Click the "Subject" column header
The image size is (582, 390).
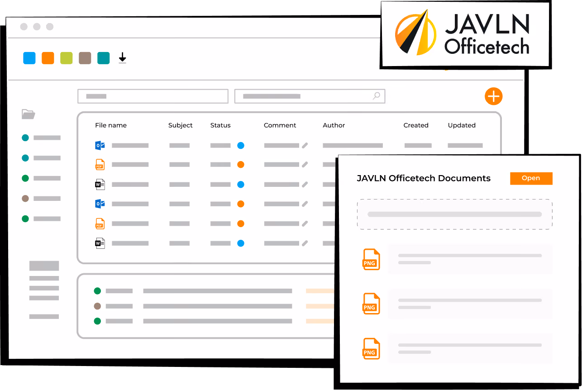(x=181, y=125)
